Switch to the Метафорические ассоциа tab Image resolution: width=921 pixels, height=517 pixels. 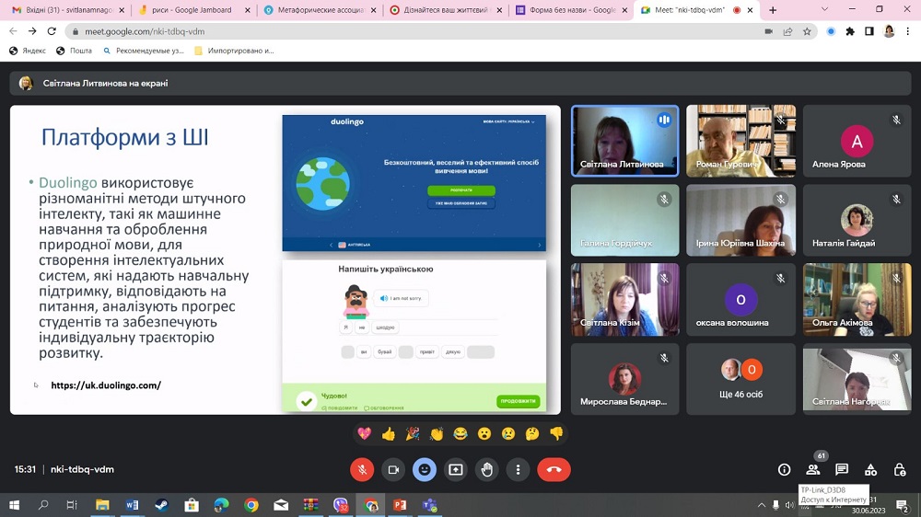pyautogui.click(x=321, y=10)
